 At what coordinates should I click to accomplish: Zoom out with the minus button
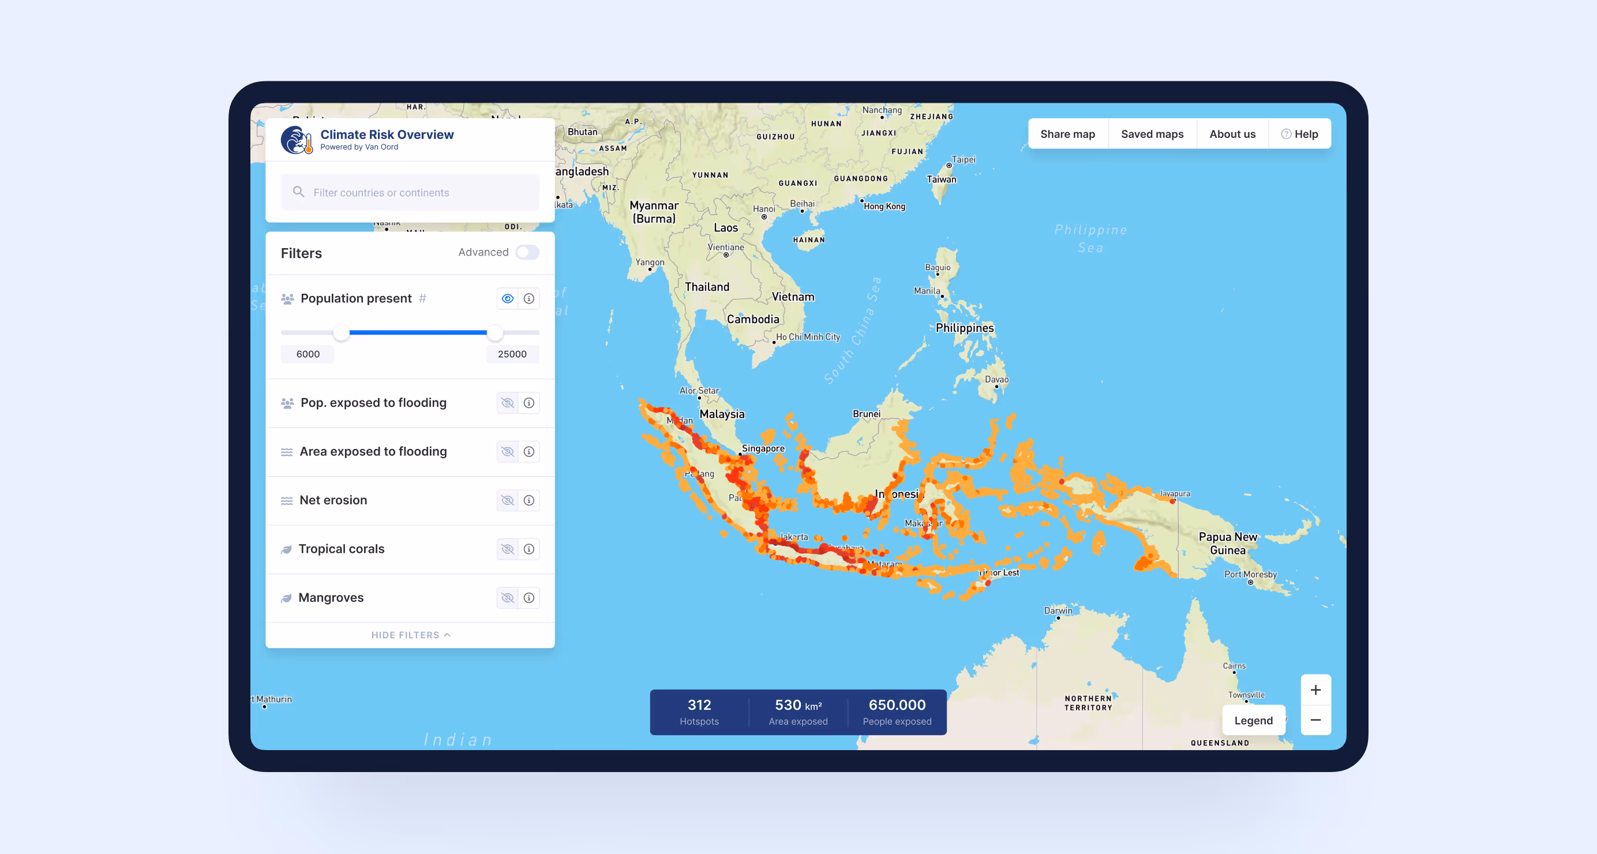click(1315, 720)
